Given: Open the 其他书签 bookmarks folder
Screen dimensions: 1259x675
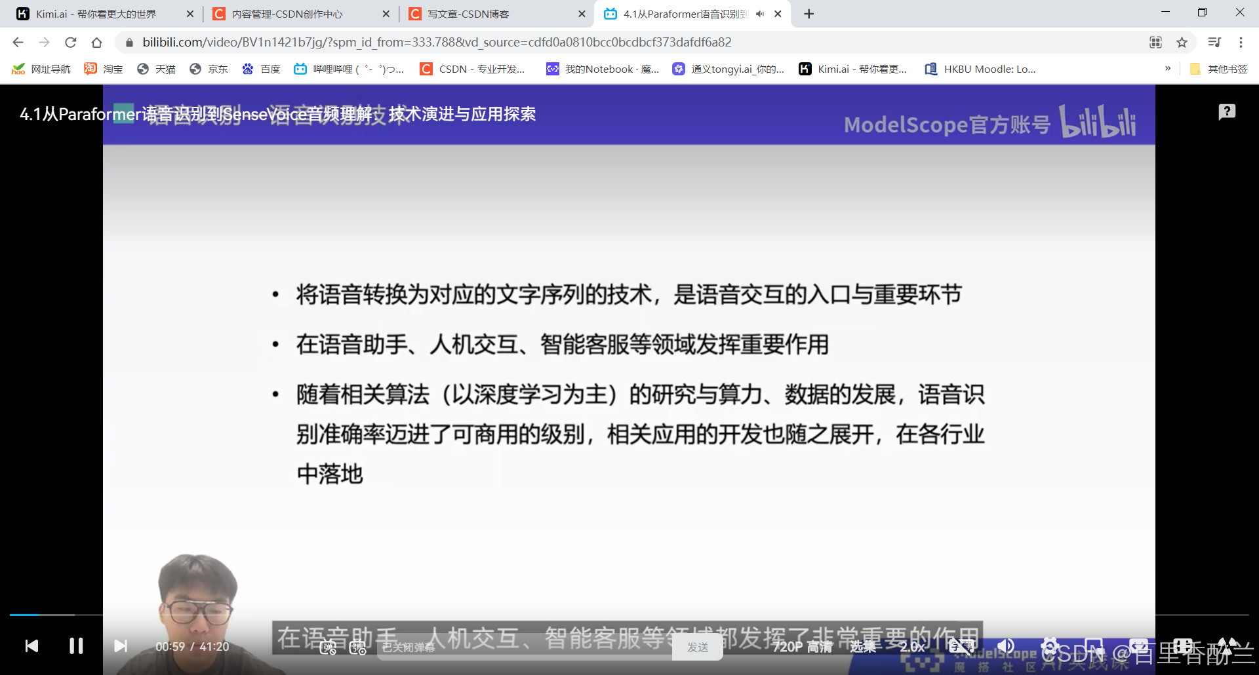Looking at the screenshot, I should [1218, 69].
